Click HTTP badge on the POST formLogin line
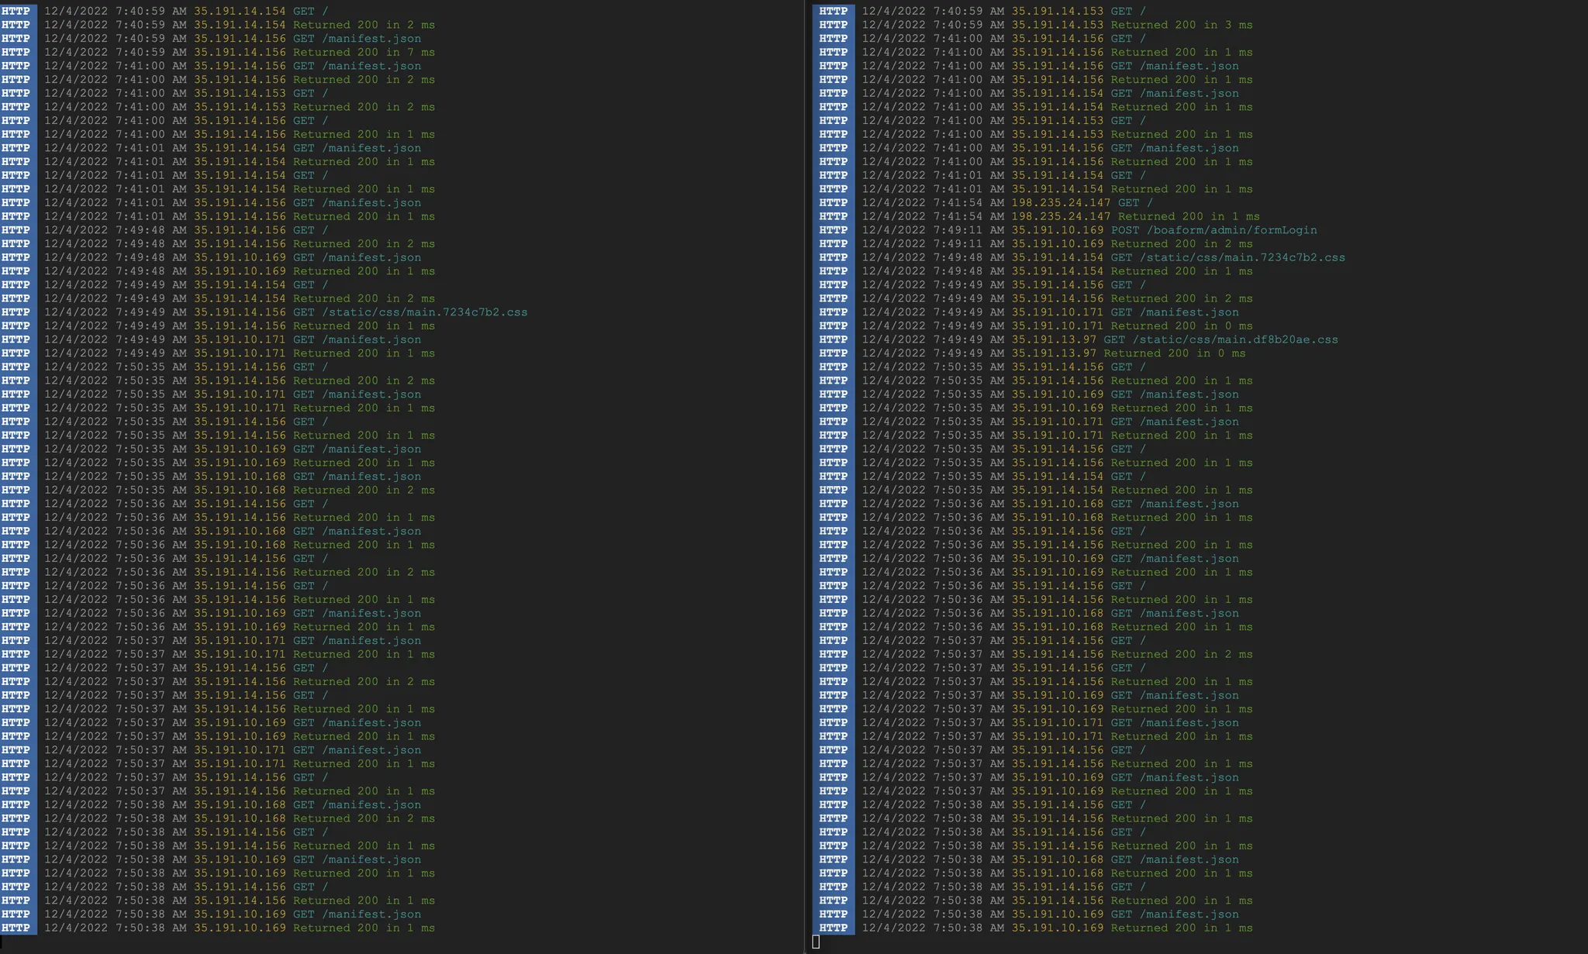The image size is (1588, 954). (x=834, y=230)
